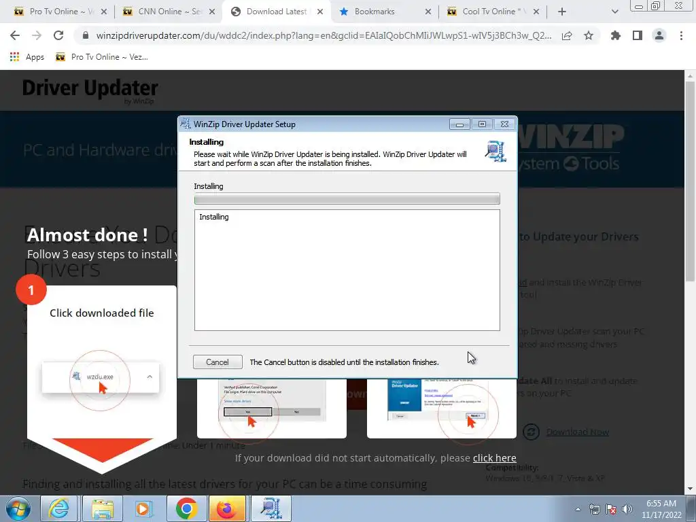Image resolution: width=696 pixels, height=522 pixels.
Task: Click the WinZip logo in installer header
Action: coord(495,152)
